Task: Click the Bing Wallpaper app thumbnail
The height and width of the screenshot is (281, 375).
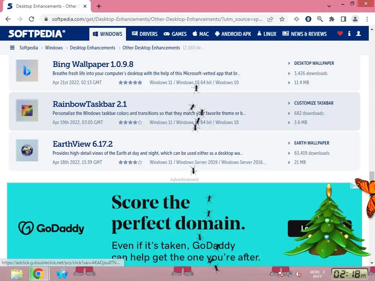Action: tap(27, 71)
